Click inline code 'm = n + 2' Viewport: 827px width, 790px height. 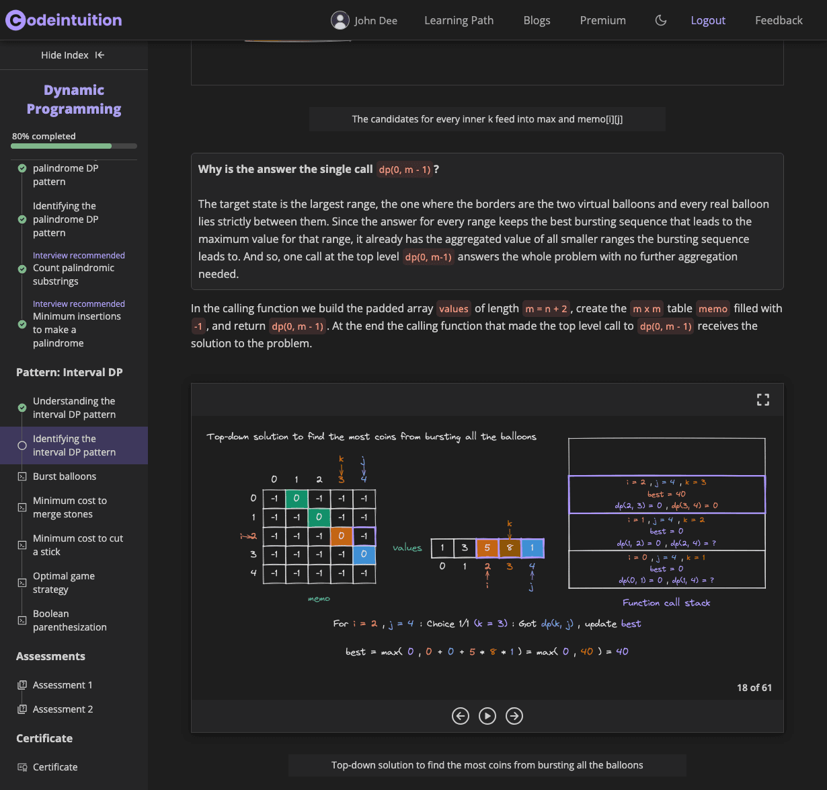(x=547, y=309)
